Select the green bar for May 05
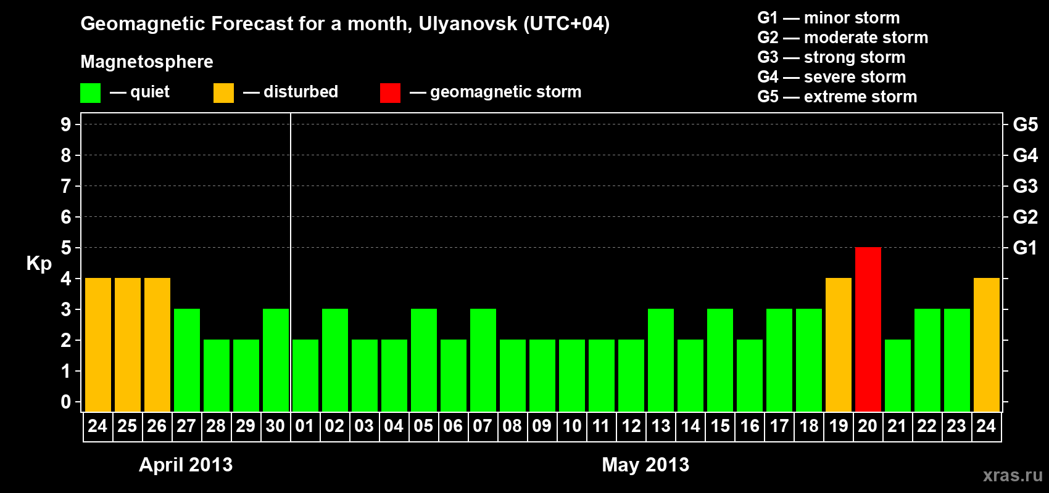Viewport: 1049px width, 493px height. [424, 360]
